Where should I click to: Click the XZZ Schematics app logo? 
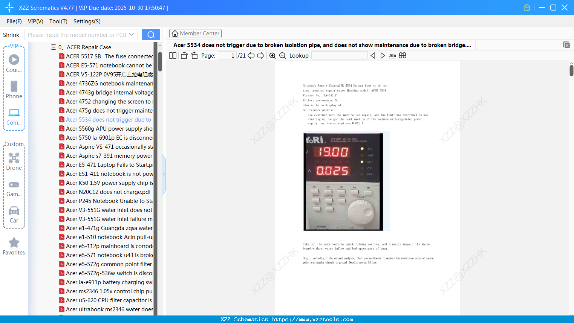[x=9, y=8]
